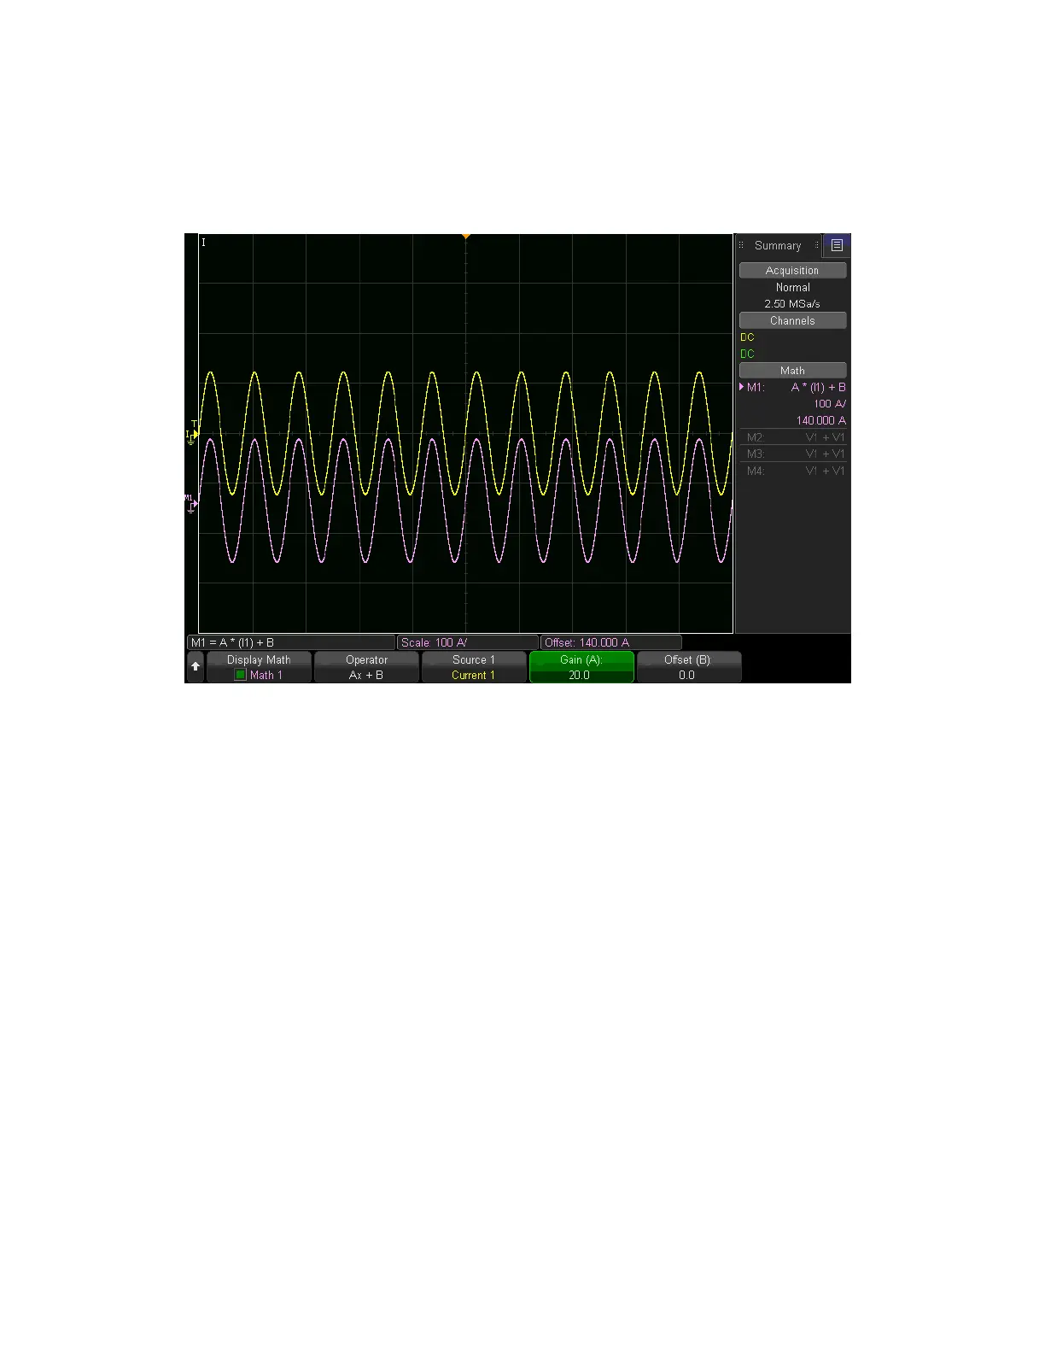Viewport: 1045px width, 1353px height.
Task: Open the Summary sidebar tab
Action: pos(778,245)
